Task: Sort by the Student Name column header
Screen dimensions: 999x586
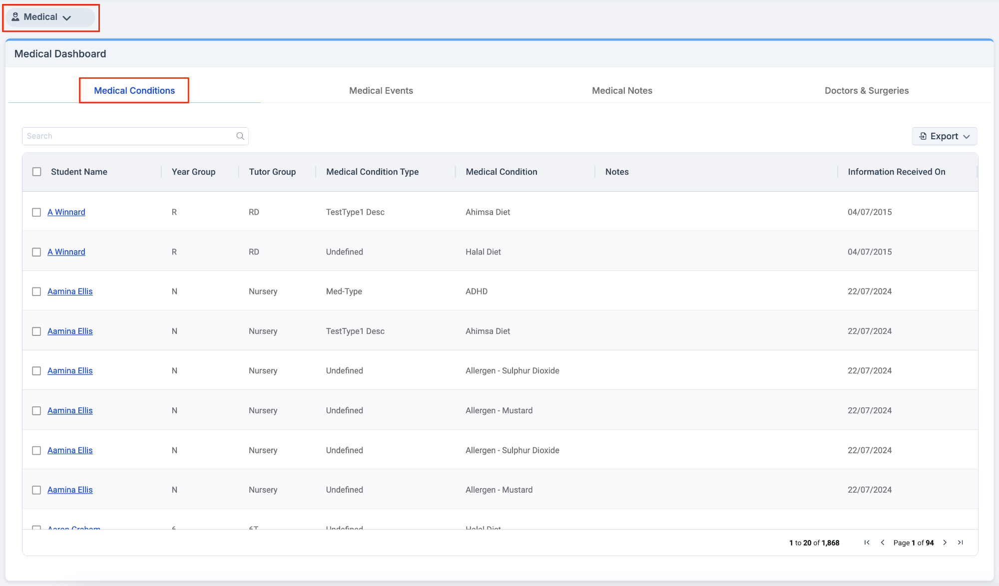Action: click(79, 172)
